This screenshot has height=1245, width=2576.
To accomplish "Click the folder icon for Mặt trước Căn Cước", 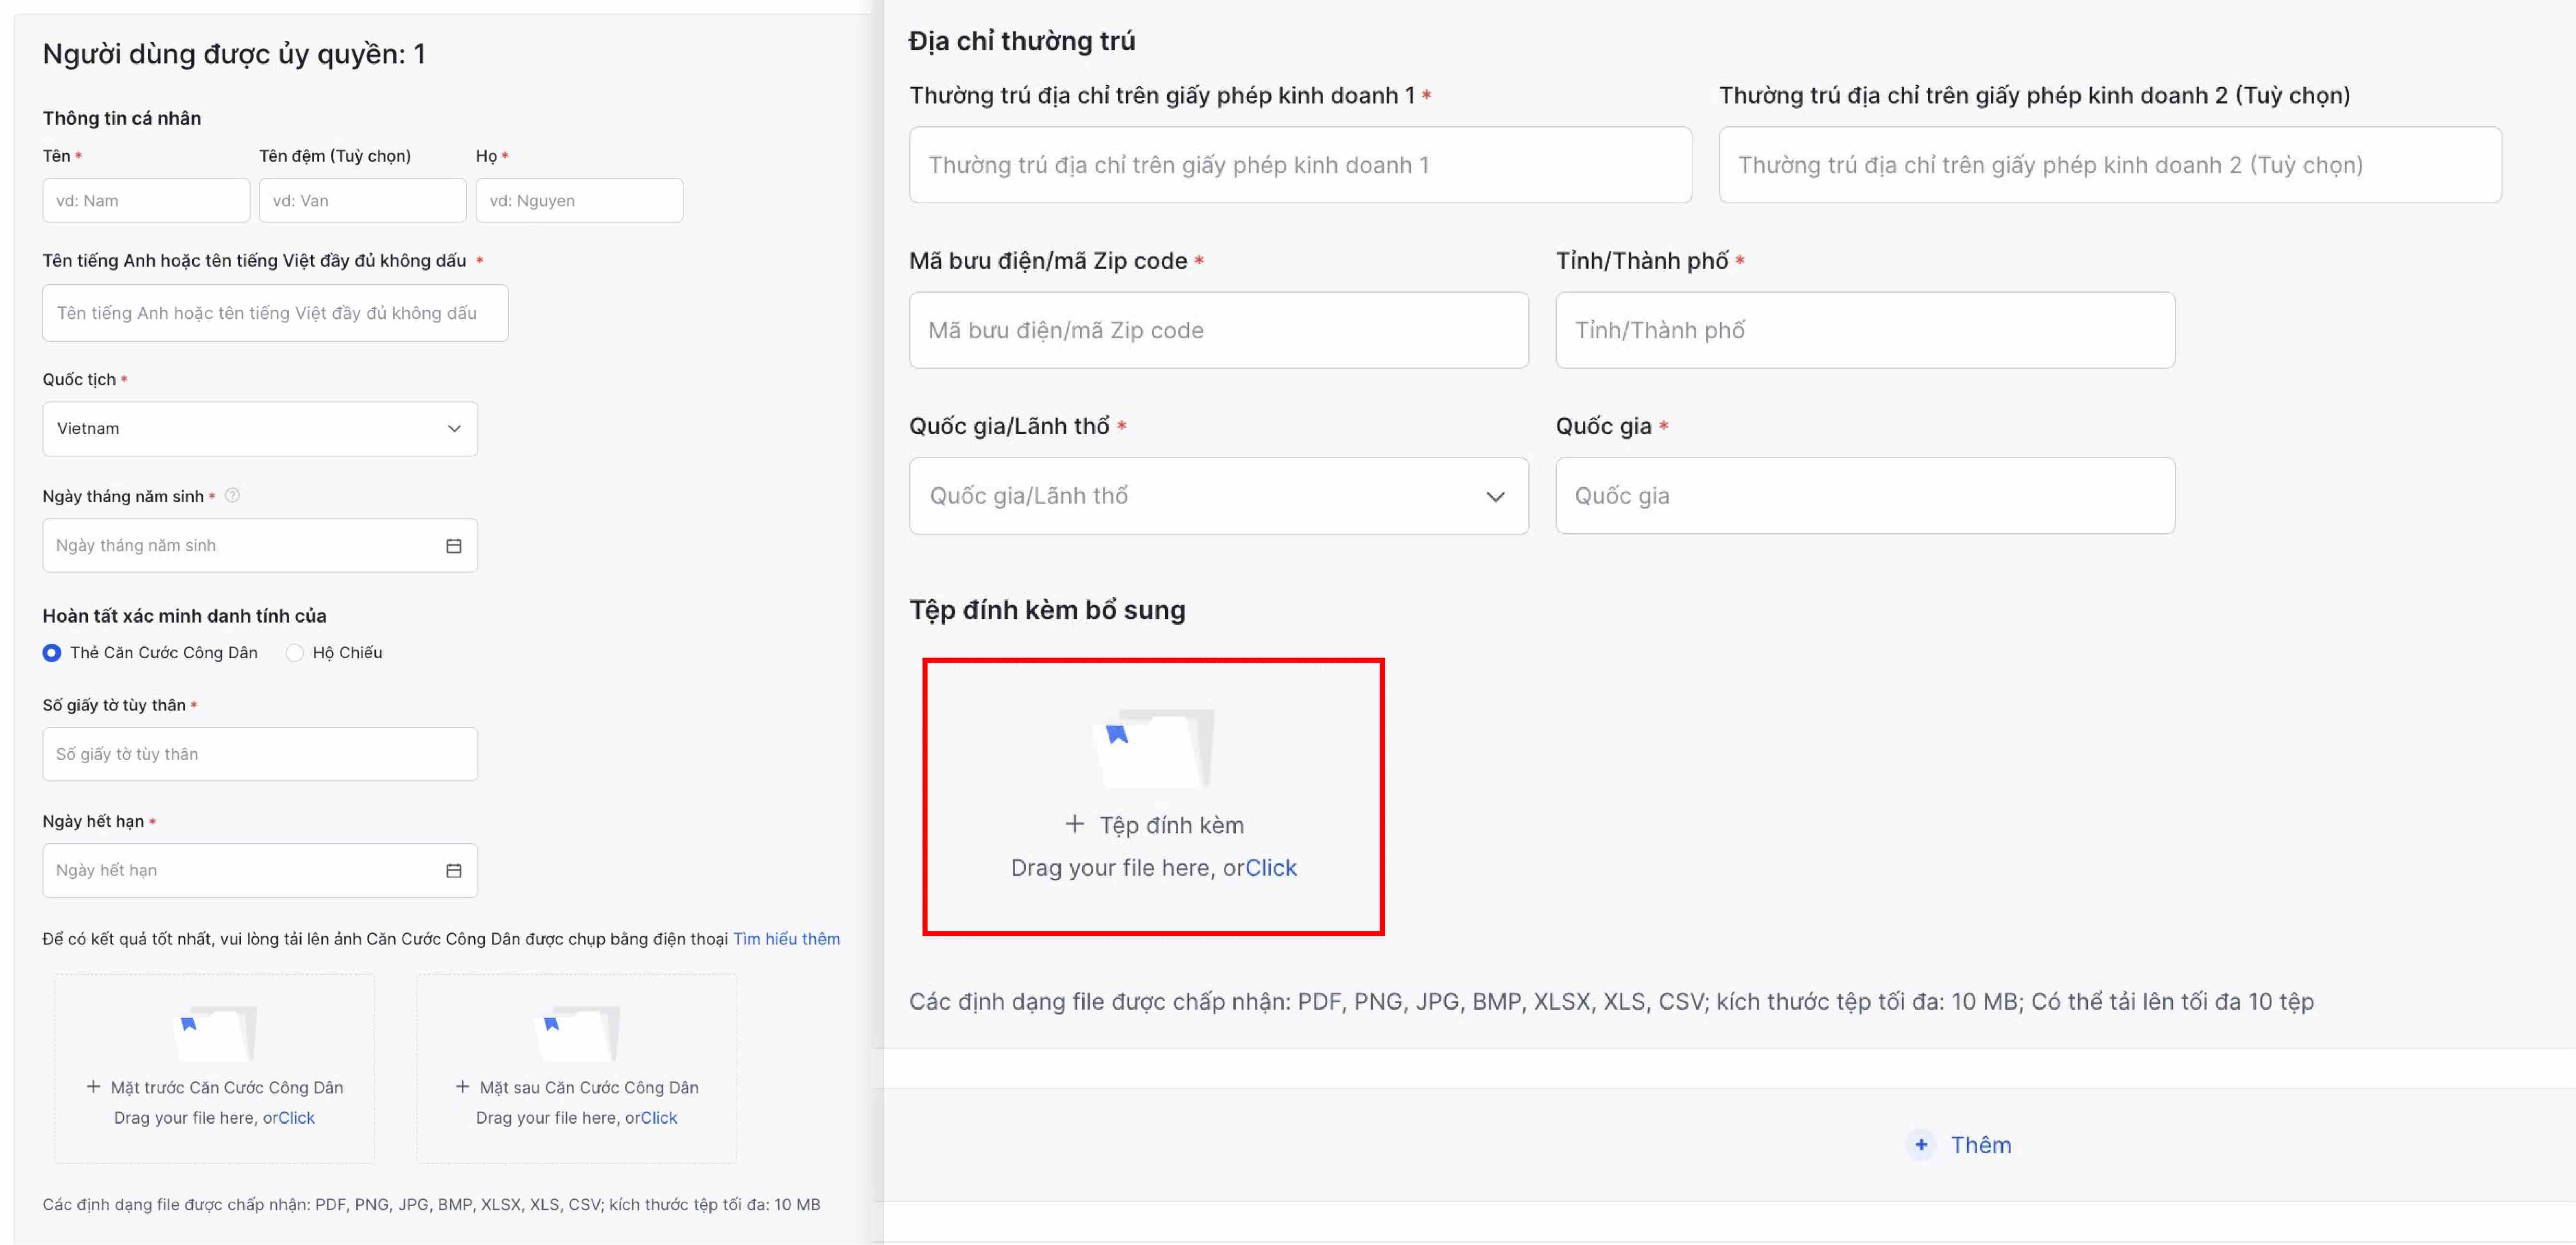I will [x=216, y=1033].
